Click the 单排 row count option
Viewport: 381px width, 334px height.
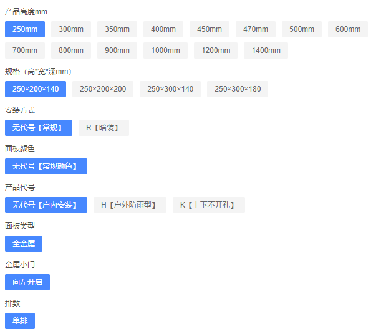pyautogui.click(x=20, y=321)
